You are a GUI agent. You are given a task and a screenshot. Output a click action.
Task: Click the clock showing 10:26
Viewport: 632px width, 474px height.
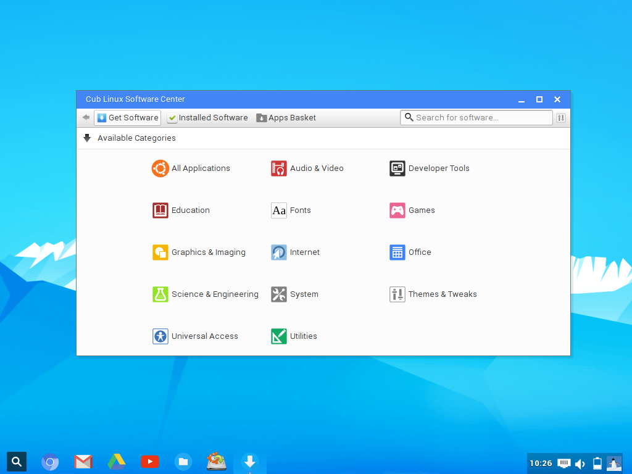click(541, 464)
